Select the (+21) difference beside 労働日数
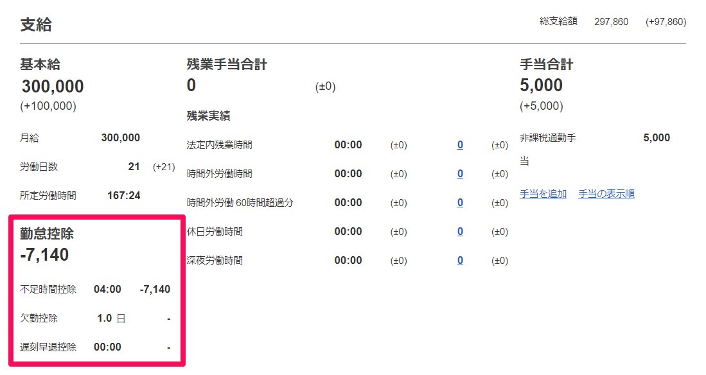Screen dimensions: 706x375 coord(164,166)
